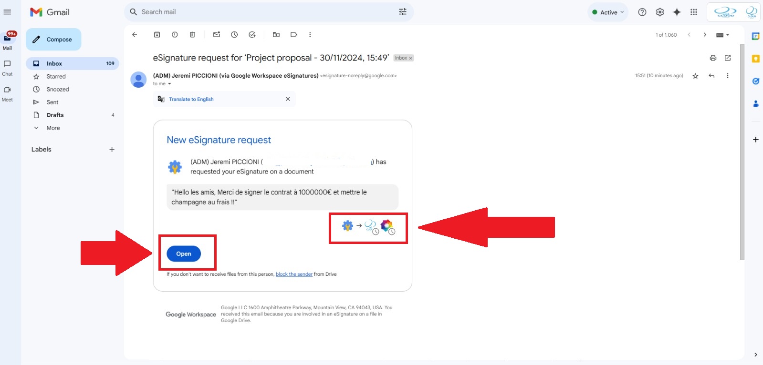This screenshot has width=763, height=365.
Task: Delete this email with trash icon
Action: coord(192,35)
